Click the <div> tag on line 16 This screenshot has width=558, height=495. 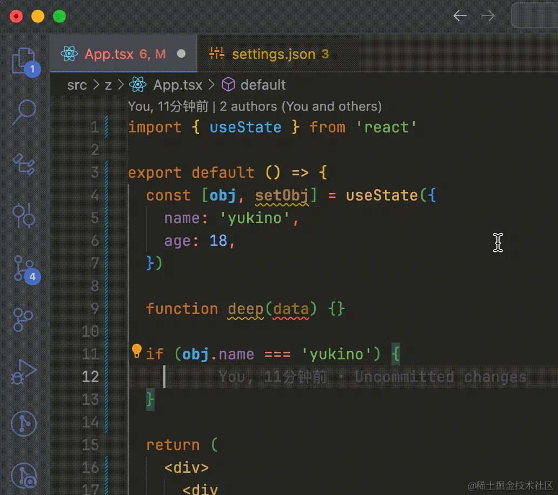click(187, 467)
